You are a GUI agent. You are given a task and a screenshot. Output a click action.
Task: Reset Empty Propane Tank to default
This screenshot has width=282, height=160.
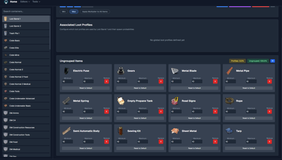click(140, 118)
